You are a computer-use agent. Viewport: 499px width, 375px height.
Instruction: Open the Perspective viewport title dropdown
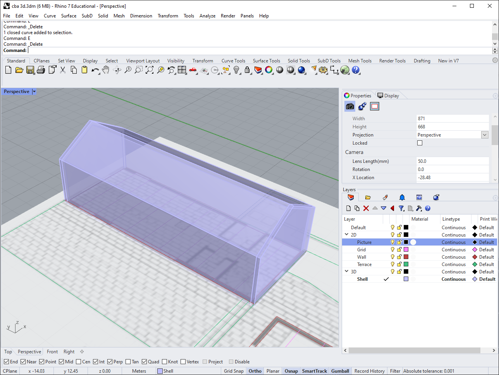click(34, 92)
